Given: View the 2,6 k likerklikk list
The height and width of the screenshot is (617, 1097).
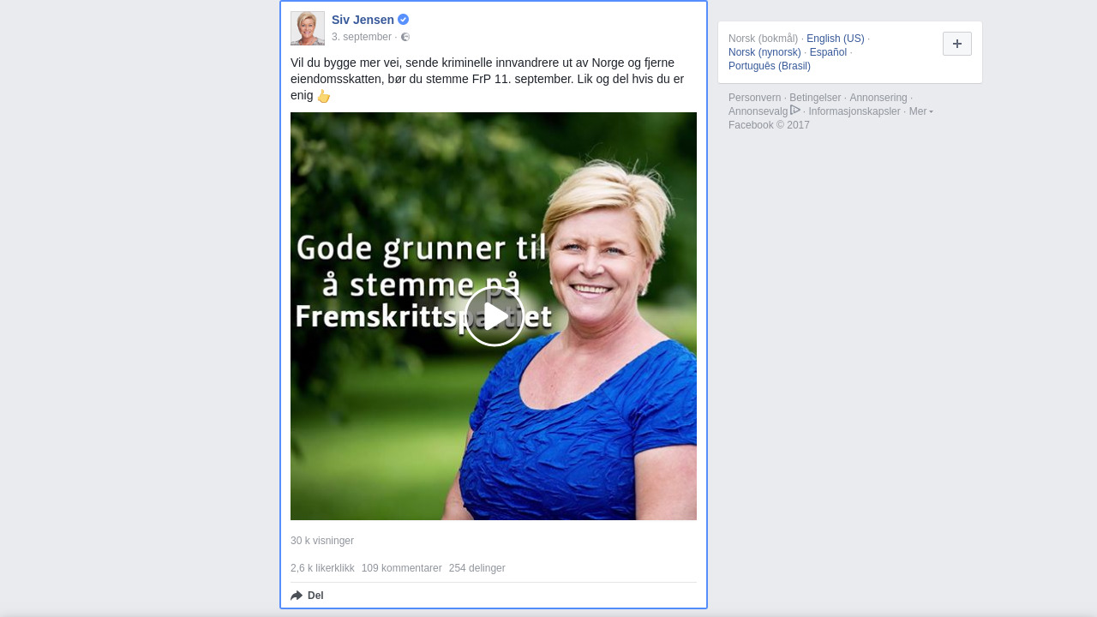Looking at the screenshot, I should click(x=322, y=568).
